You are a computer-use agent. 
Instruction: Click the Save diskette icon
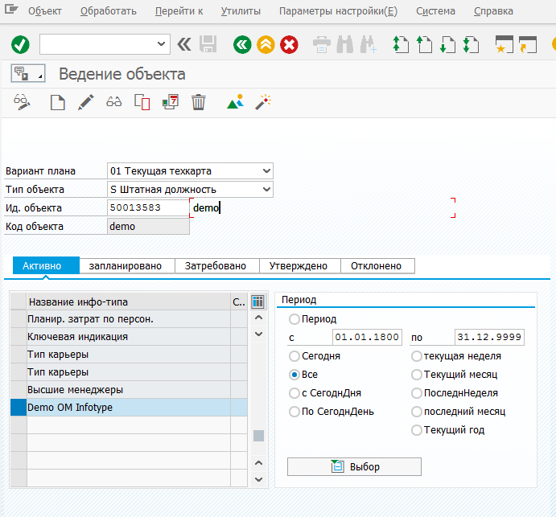pos(208,45)
